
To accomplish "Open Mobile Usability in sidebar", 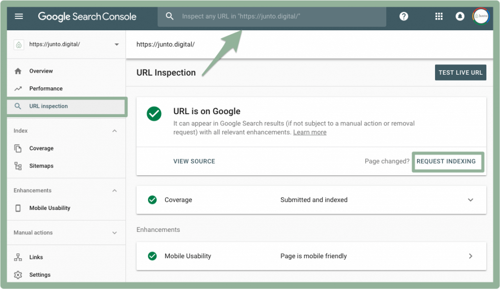I will point(50,208).
